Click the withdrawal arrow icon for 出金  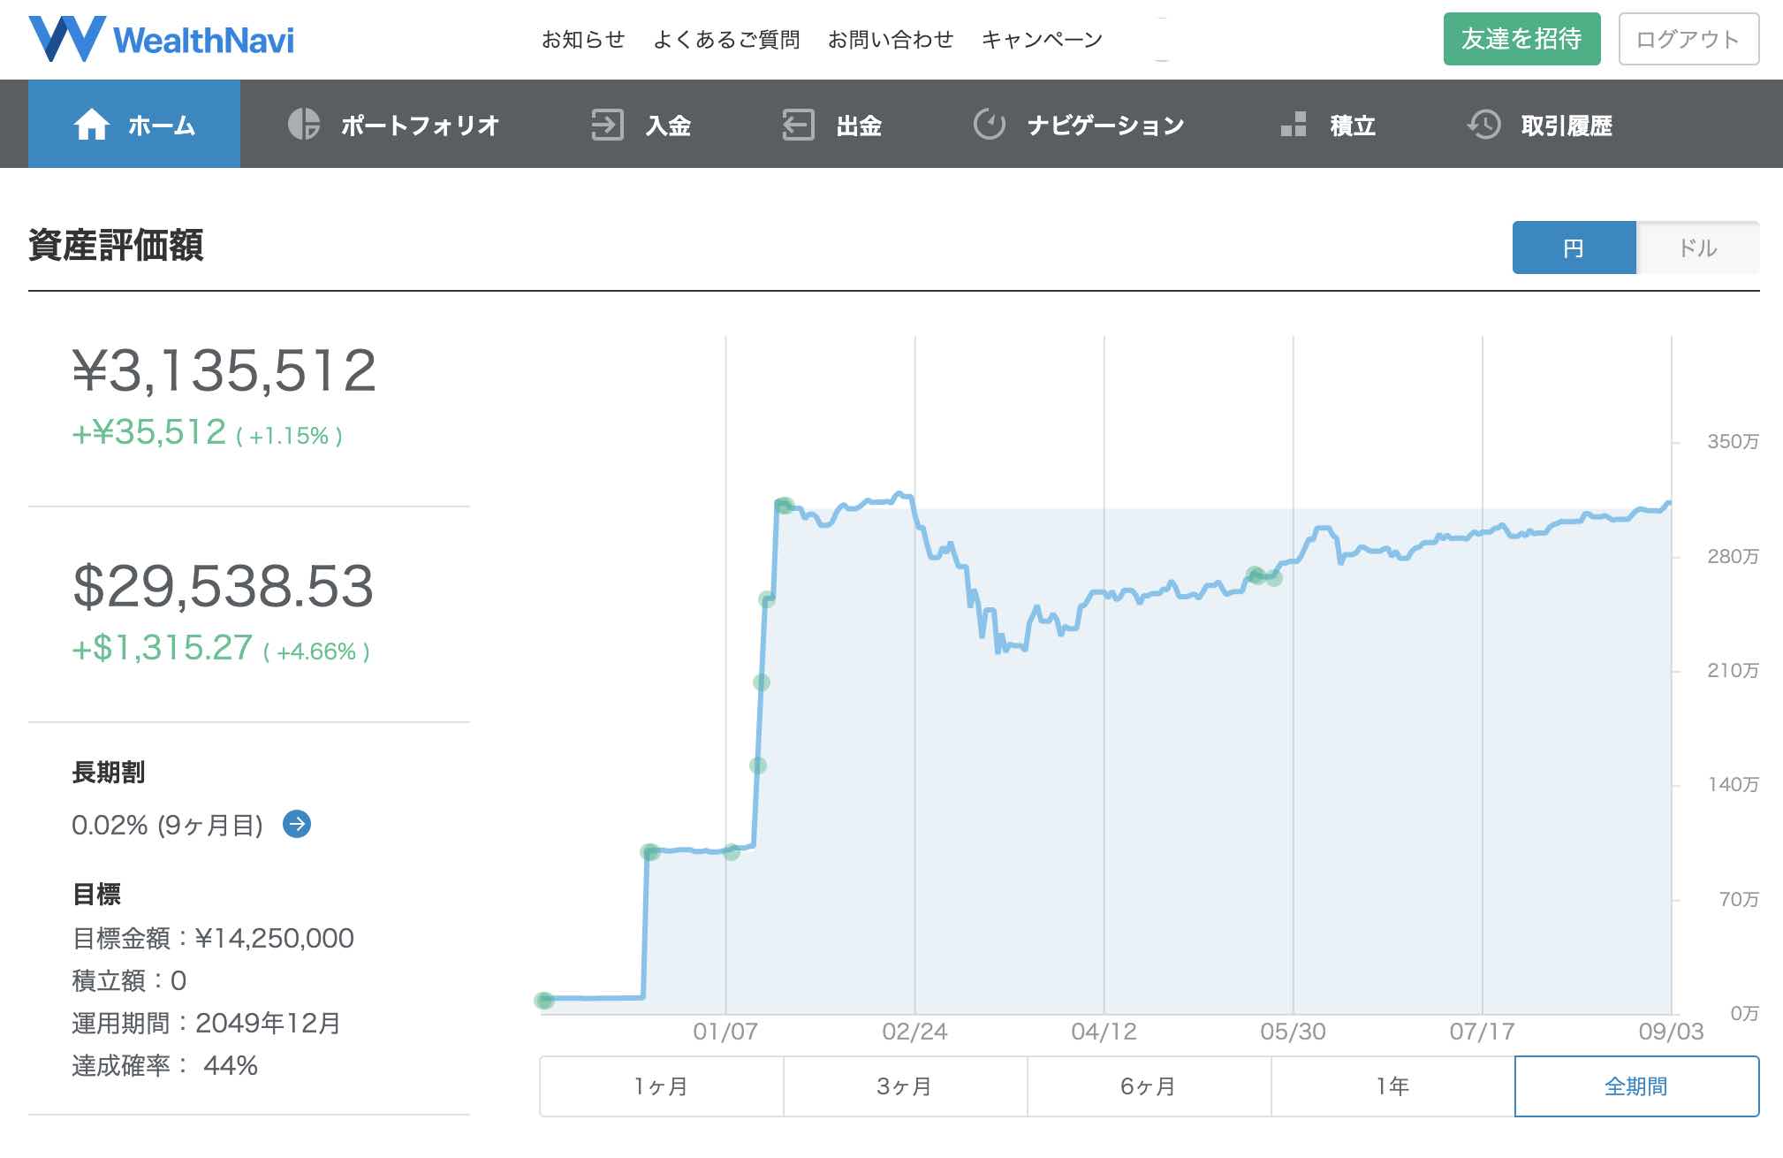[x=798, y=125]
